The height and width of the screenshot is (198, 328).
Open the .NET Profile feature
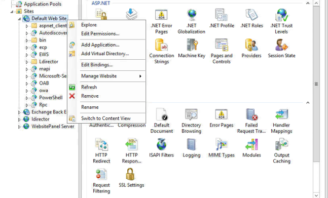click(x=222, y=18)
